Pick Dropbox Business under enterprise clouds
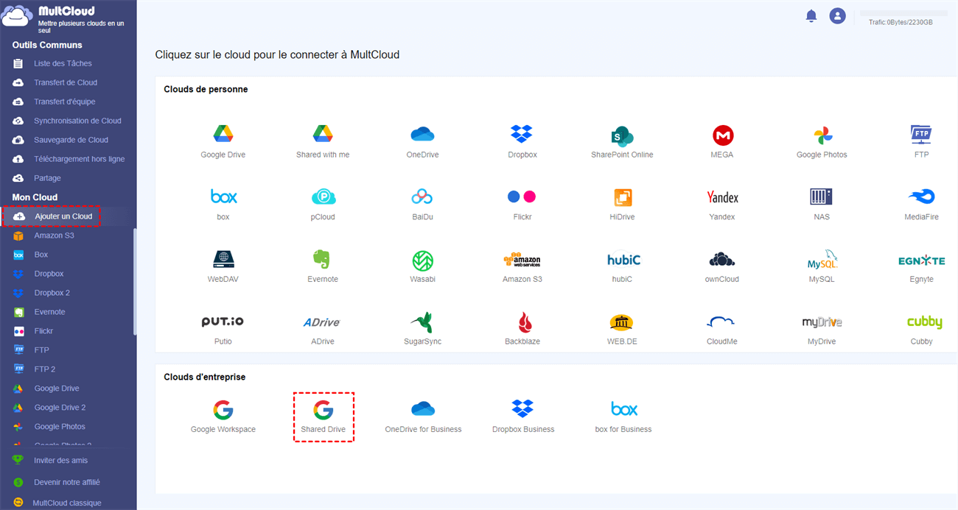Viewport: 958px width, 510px height. pyautogui.click(x=522, y=408)
